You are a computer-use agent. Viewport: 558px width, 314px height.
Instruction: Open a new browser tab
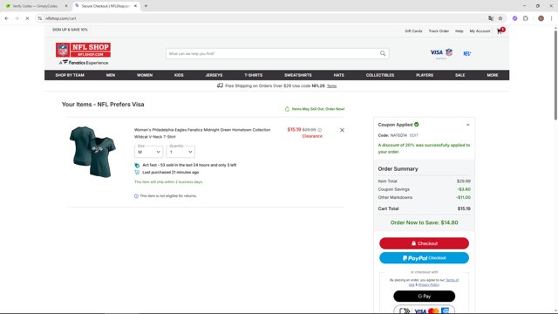[x=146, y=6]
